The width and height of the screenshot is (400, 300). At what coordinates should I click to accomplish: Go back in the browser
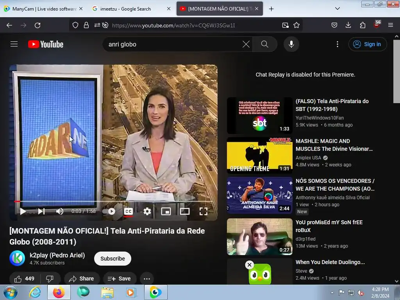(9, 25)
